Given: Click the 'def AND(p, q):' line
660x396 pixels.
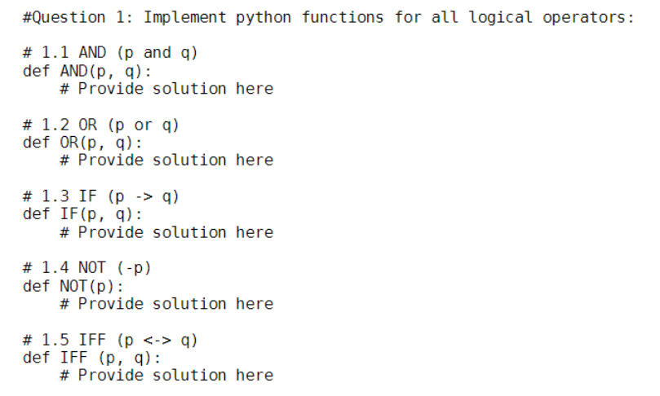Looking at the screenshot, I should (x=86, y=71).
